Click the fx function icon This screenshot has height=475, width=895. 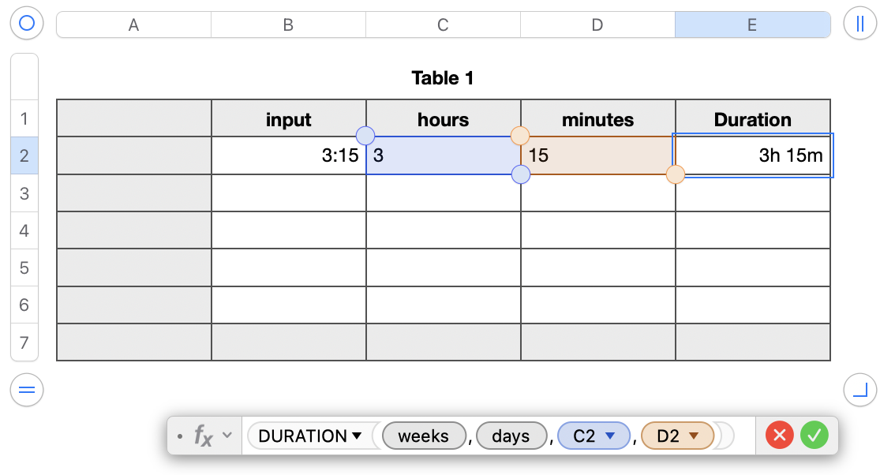tap(204, 436)
